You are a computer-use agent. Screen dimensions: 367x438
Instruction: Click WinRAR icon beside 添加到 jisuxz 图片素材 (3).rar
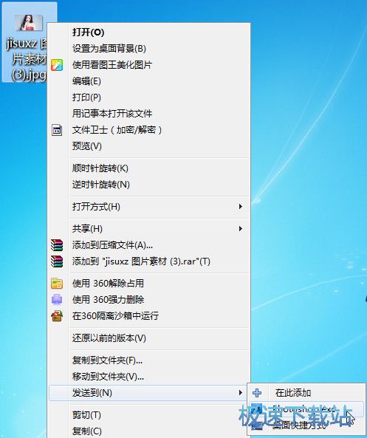(x=57, y=261)
